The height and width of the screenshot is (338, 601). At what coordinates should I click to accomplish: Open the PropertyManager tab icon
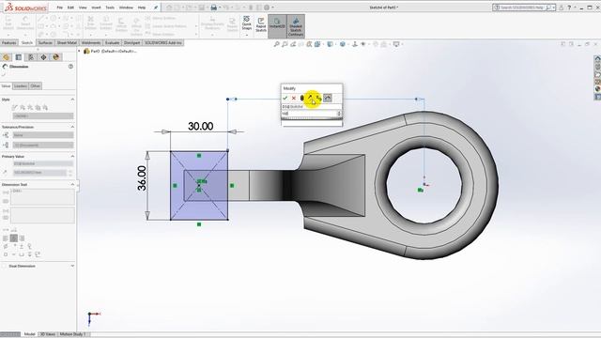[19, 57]
